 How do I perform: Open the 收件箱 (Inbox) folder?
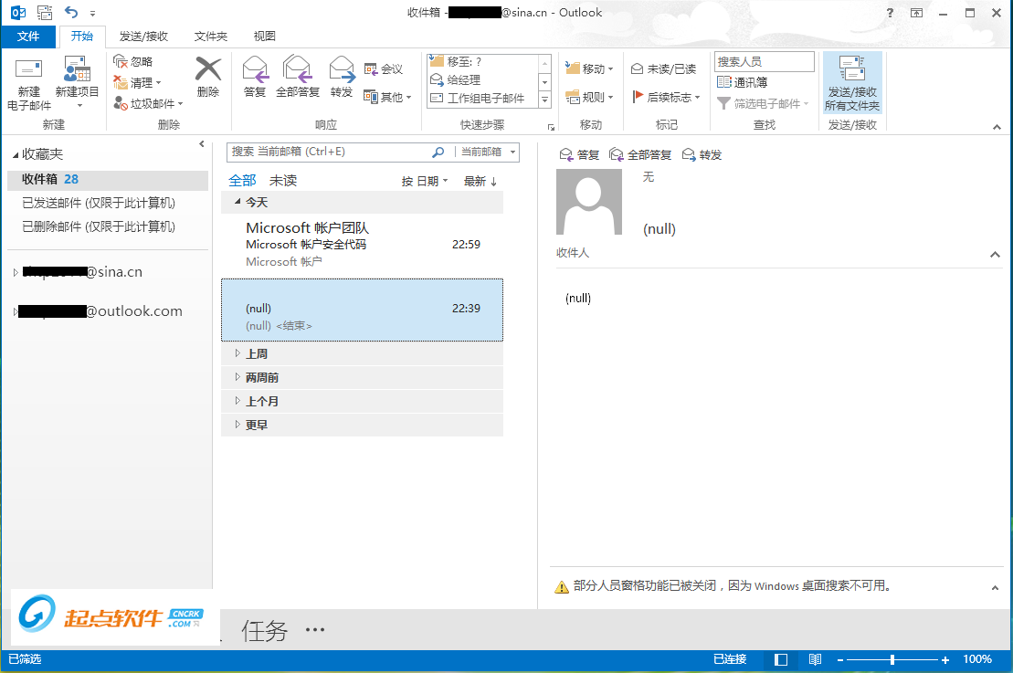tap(108, 180)
